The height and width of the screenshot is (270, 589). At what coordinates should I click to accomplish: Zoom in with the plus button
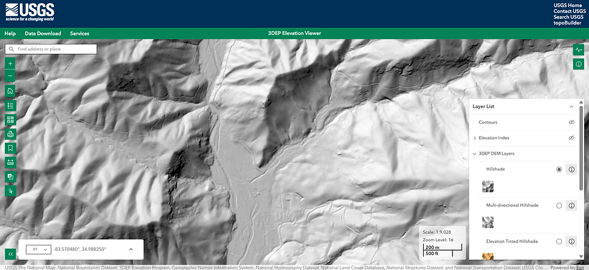10,64
